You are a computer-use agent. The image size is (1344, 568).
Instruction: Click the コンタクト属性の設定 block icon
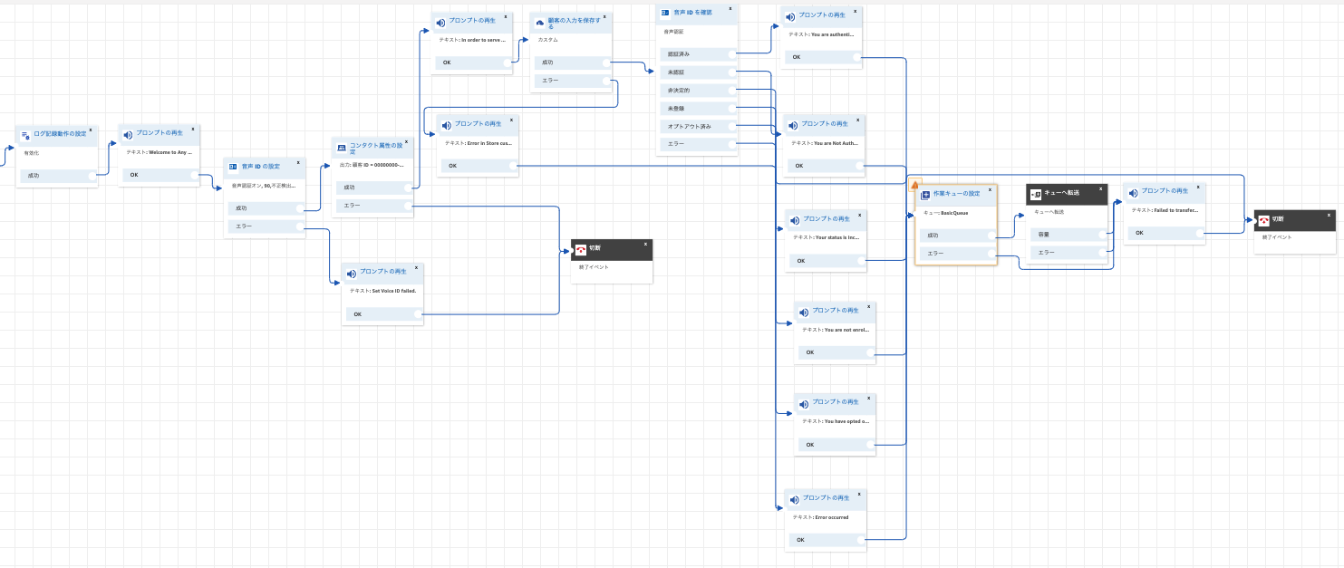click(342, 148)
